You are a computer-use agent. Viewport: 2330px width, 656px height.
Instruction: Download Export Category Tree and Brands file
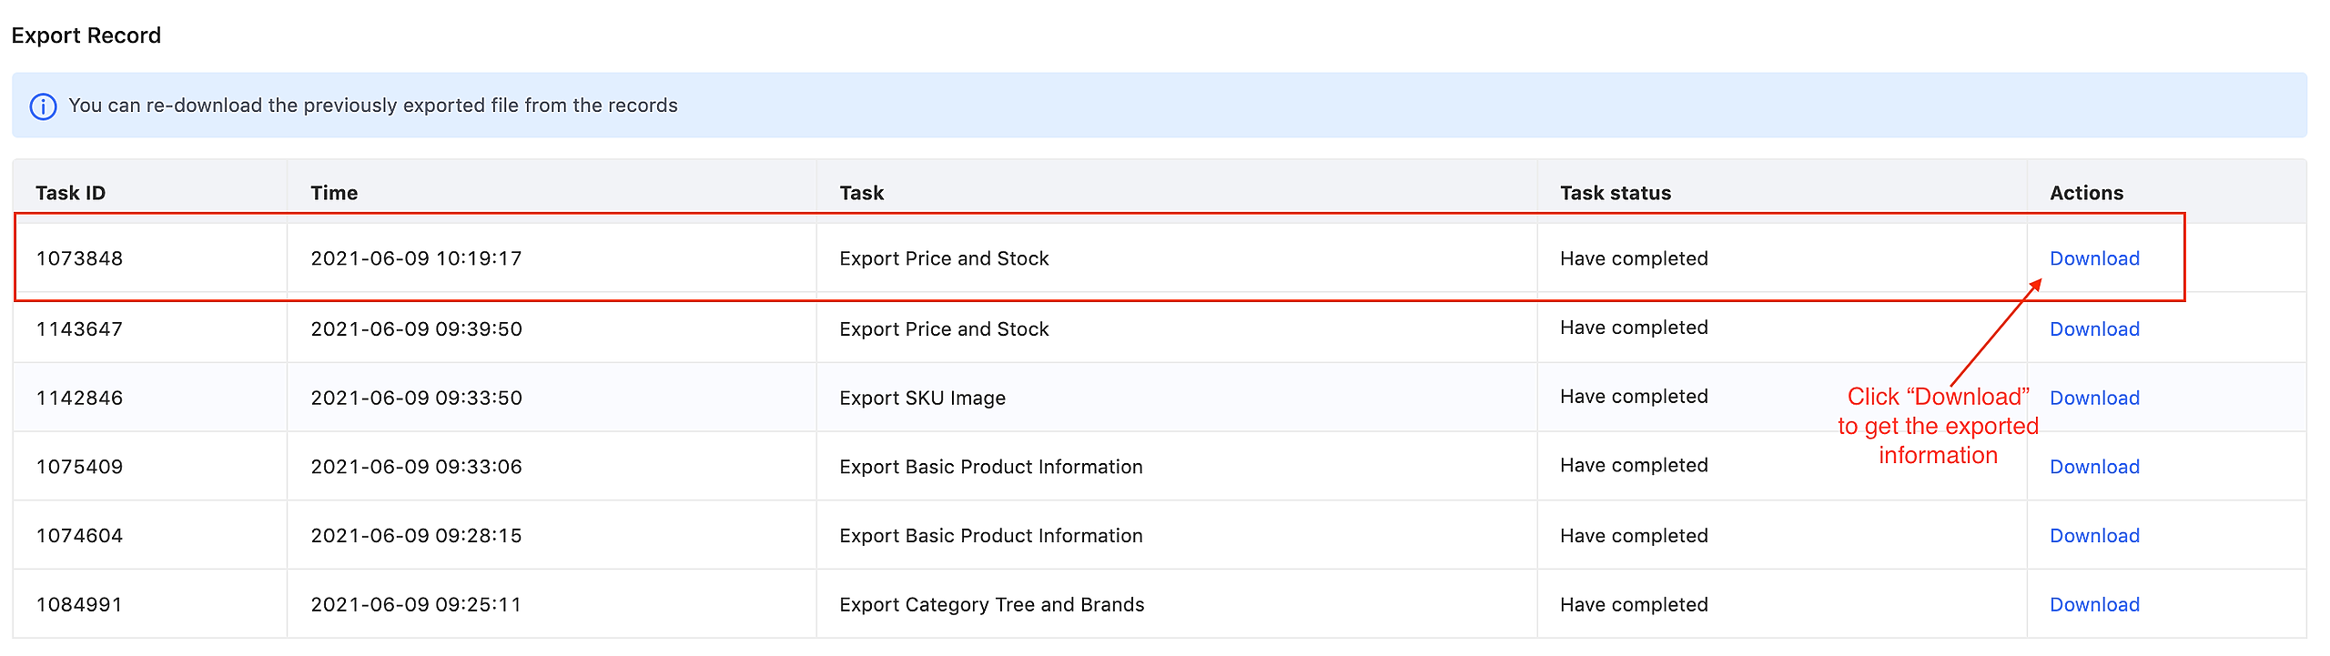[x=2093, y=605]
